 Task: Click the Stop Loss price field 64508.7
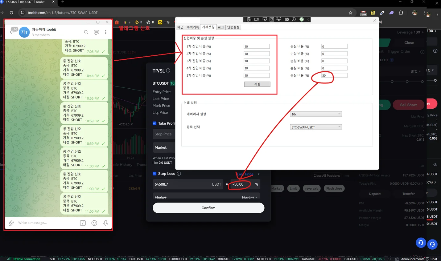pyautogui.click(x=188, y=184)
